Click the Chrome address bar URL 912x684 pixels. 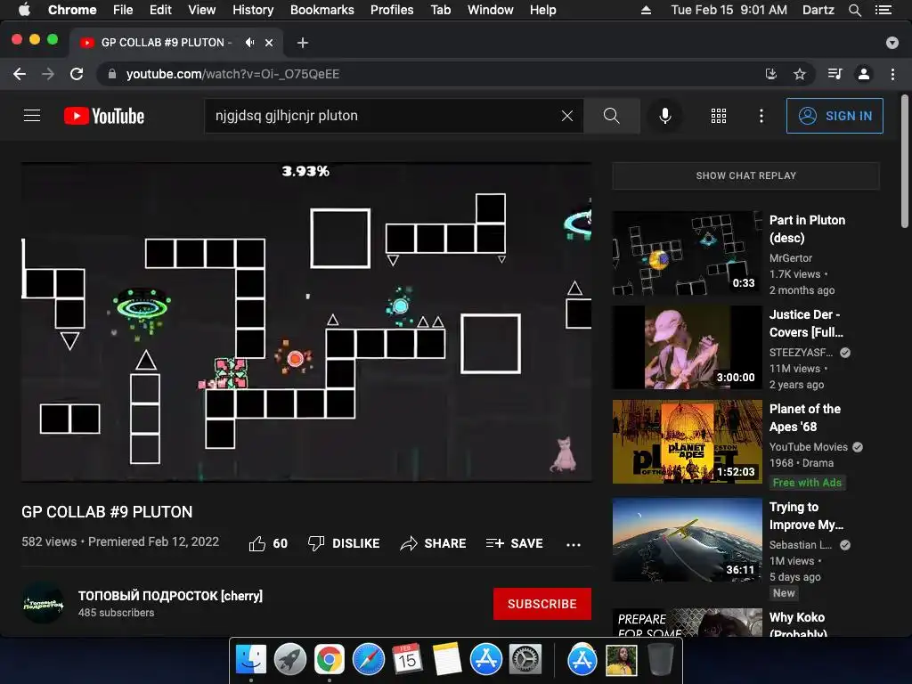pos(232,74)
